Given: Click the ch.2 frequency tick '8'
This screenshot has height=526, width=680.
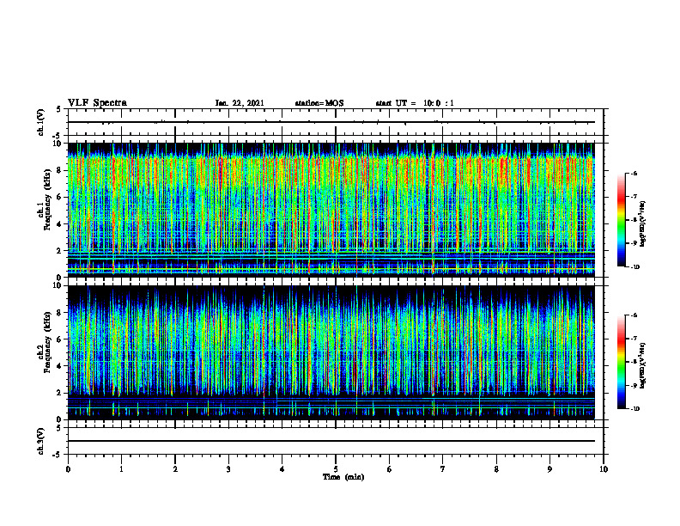Looking at the screenshot, I should [x=59, y=313].
